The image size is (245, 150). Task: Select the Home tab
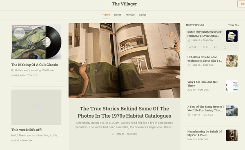coord(106,15)
